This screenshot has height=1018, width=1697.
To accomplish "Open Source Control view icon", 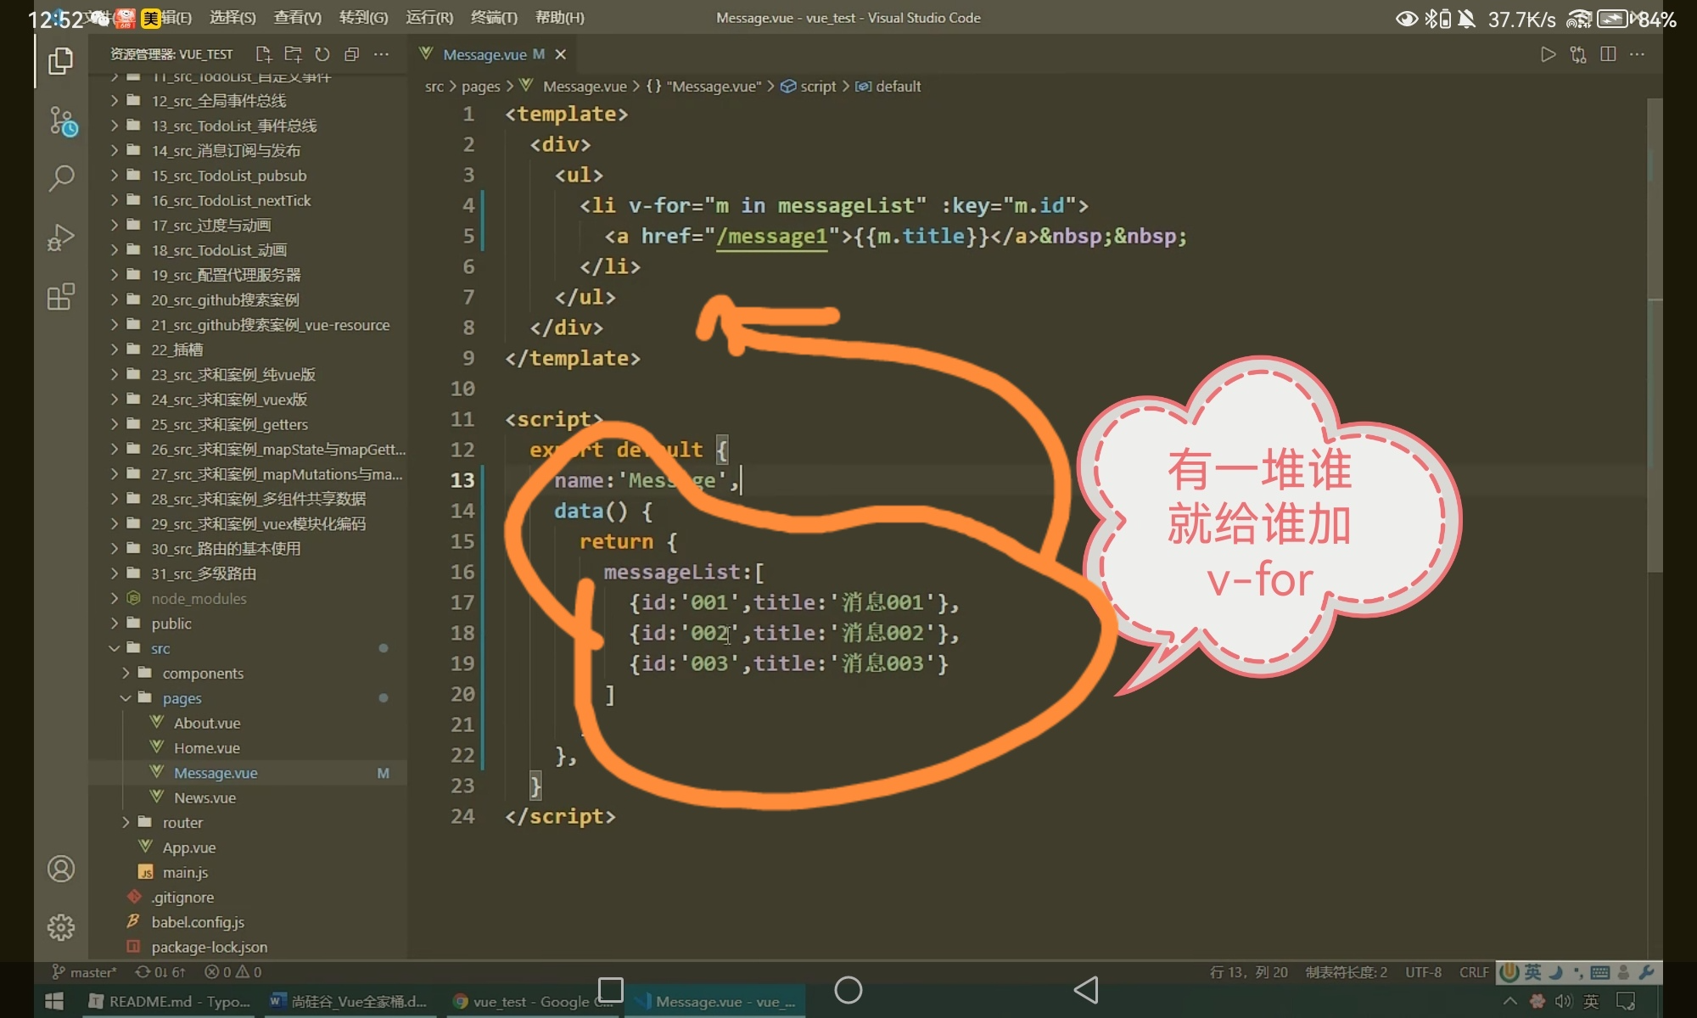I will (61, 120).
